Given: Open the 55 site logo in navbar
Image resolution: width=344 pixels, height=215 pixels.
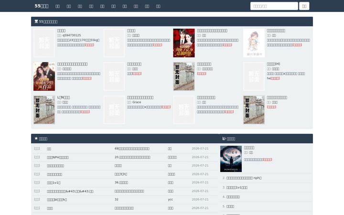Looking at the screenshot, I should 42,6.
